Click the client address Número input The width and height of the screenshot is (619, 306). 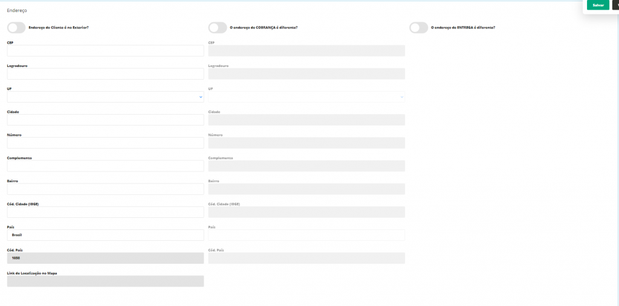click(x=105, y=143)
